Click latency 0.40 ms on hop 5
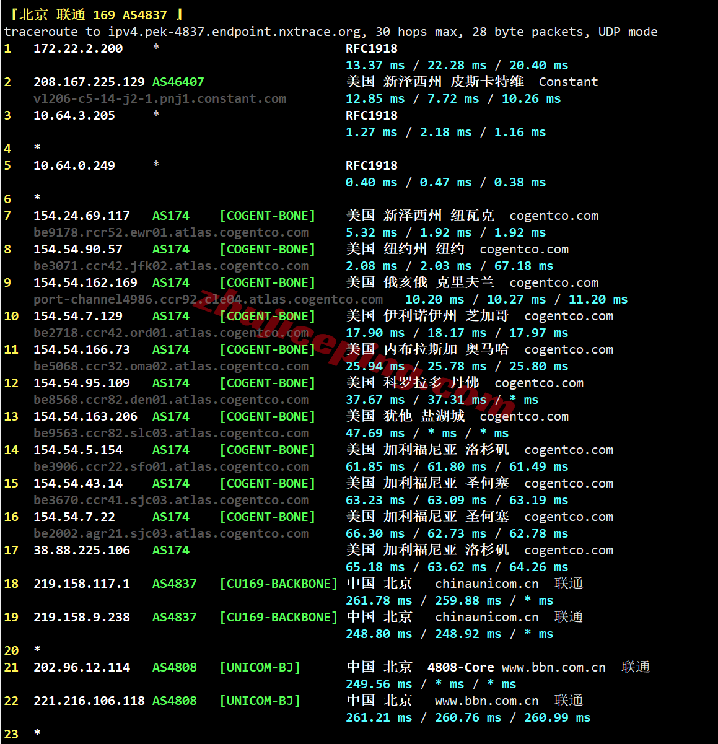 click(x=372, y=182)
